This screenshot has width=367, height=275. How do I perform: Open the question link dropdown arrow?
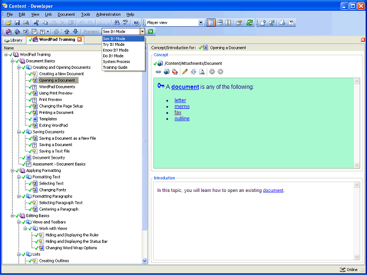point(48,32)
